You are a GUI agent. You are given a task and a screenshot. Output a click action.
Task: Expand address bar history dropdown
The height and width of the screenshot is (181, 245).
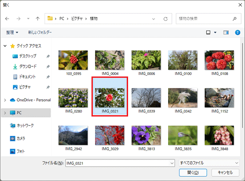[x=154, y=19]
